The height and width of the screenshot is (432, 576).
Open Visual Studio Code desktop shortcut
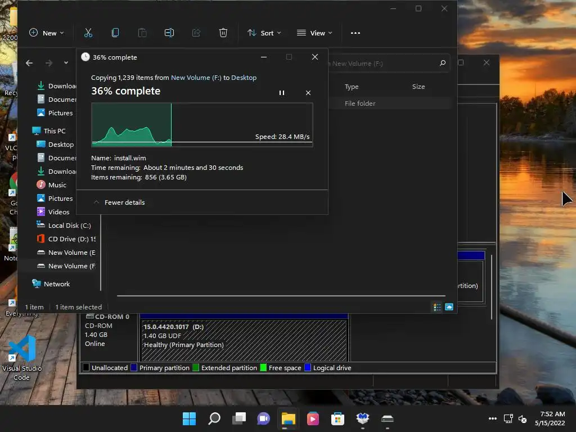pos(22,358)
